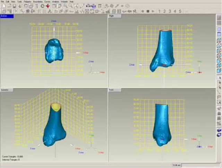Click the Save disk icon
The height and width of the screenshot is (168, 222).
15,6
